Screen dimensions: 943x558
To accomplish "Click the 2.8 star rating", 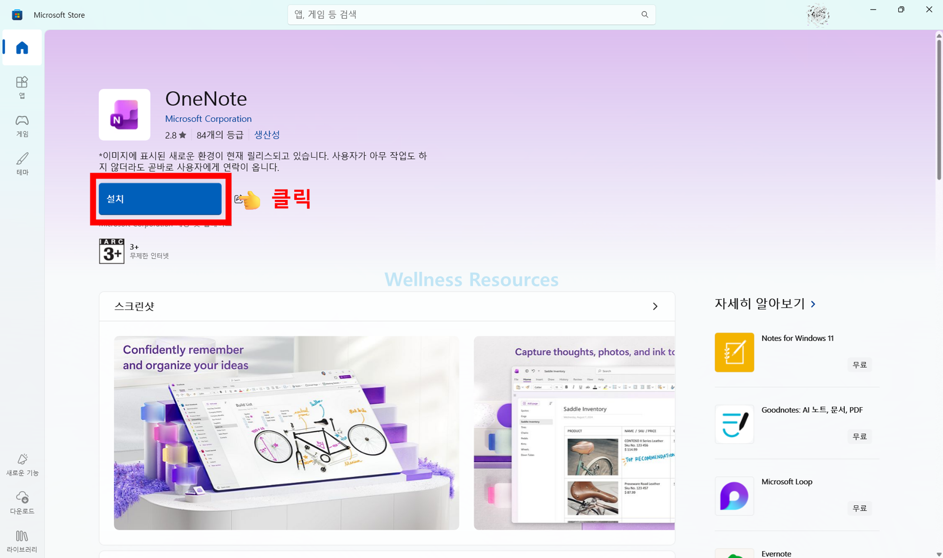I will point(176,135).
